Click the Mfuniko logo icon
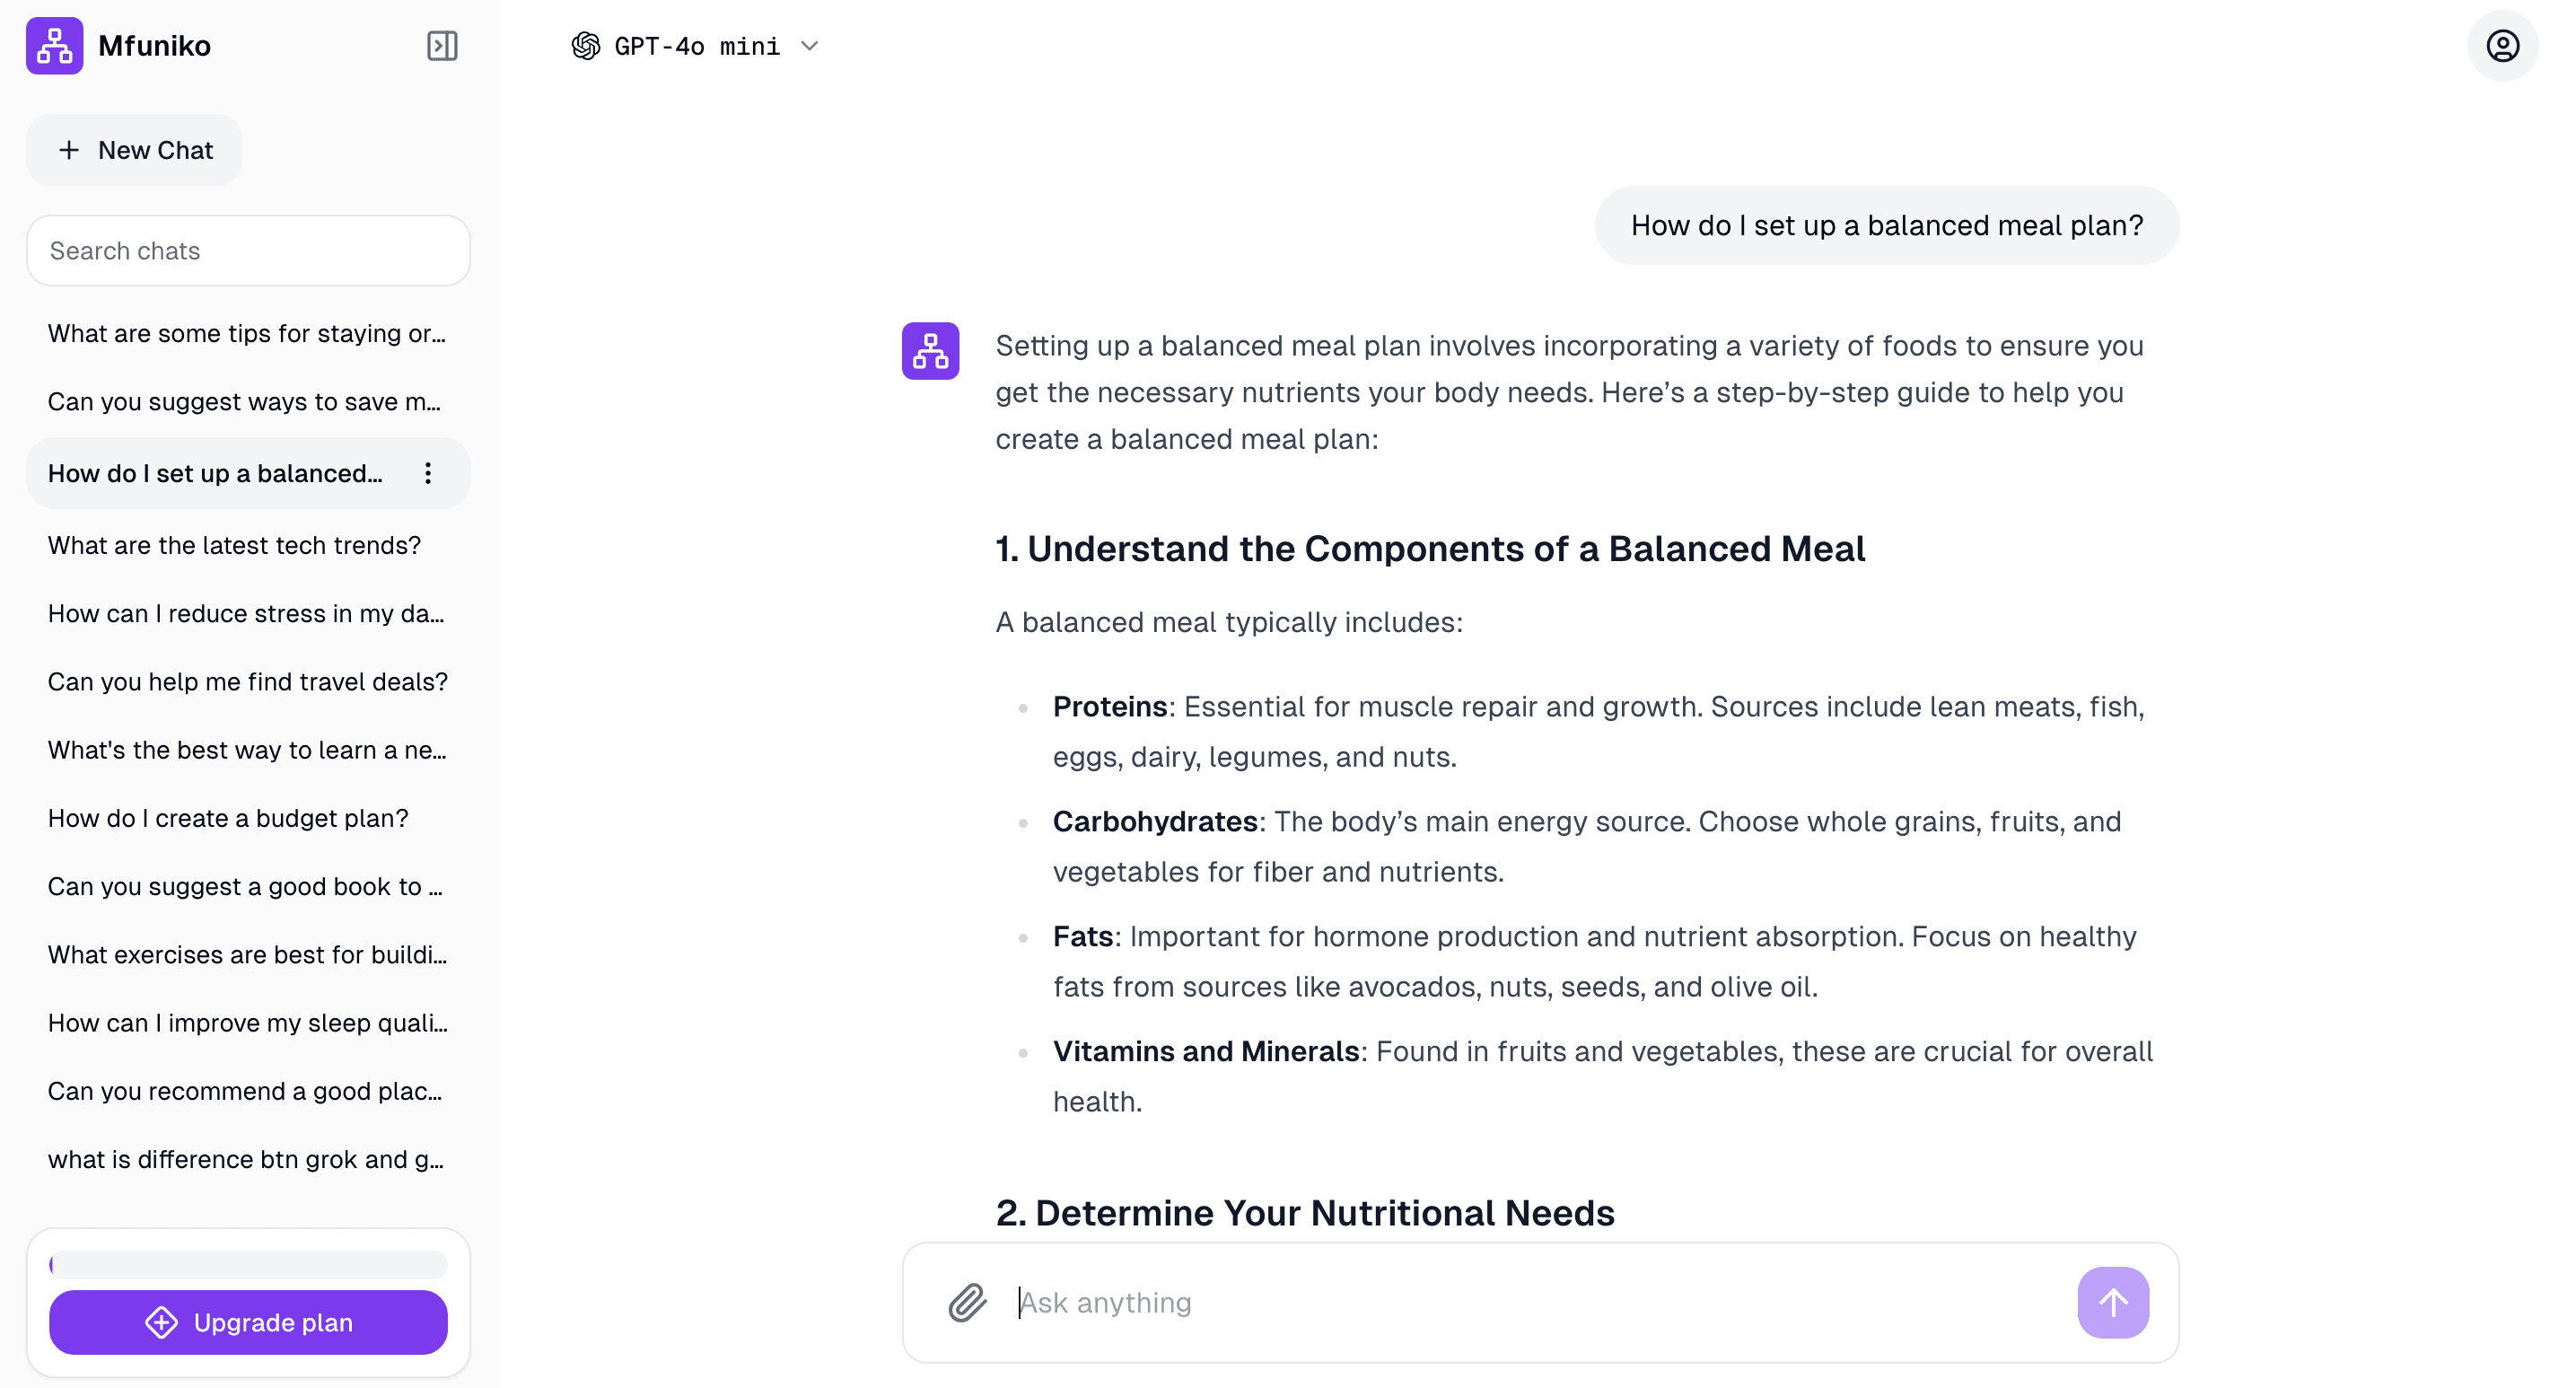 coord(54,46)
